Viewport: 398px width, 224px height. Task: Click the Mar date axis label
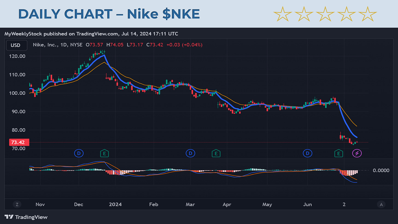click(x=190, y=204)
